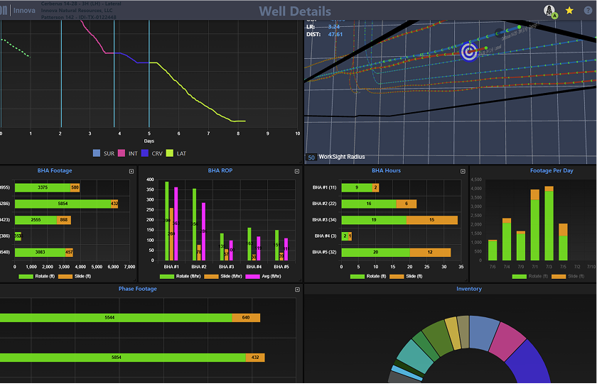Click the Inventory panel title
Screen dimensions: 597x386
click(x=469, y=289)
